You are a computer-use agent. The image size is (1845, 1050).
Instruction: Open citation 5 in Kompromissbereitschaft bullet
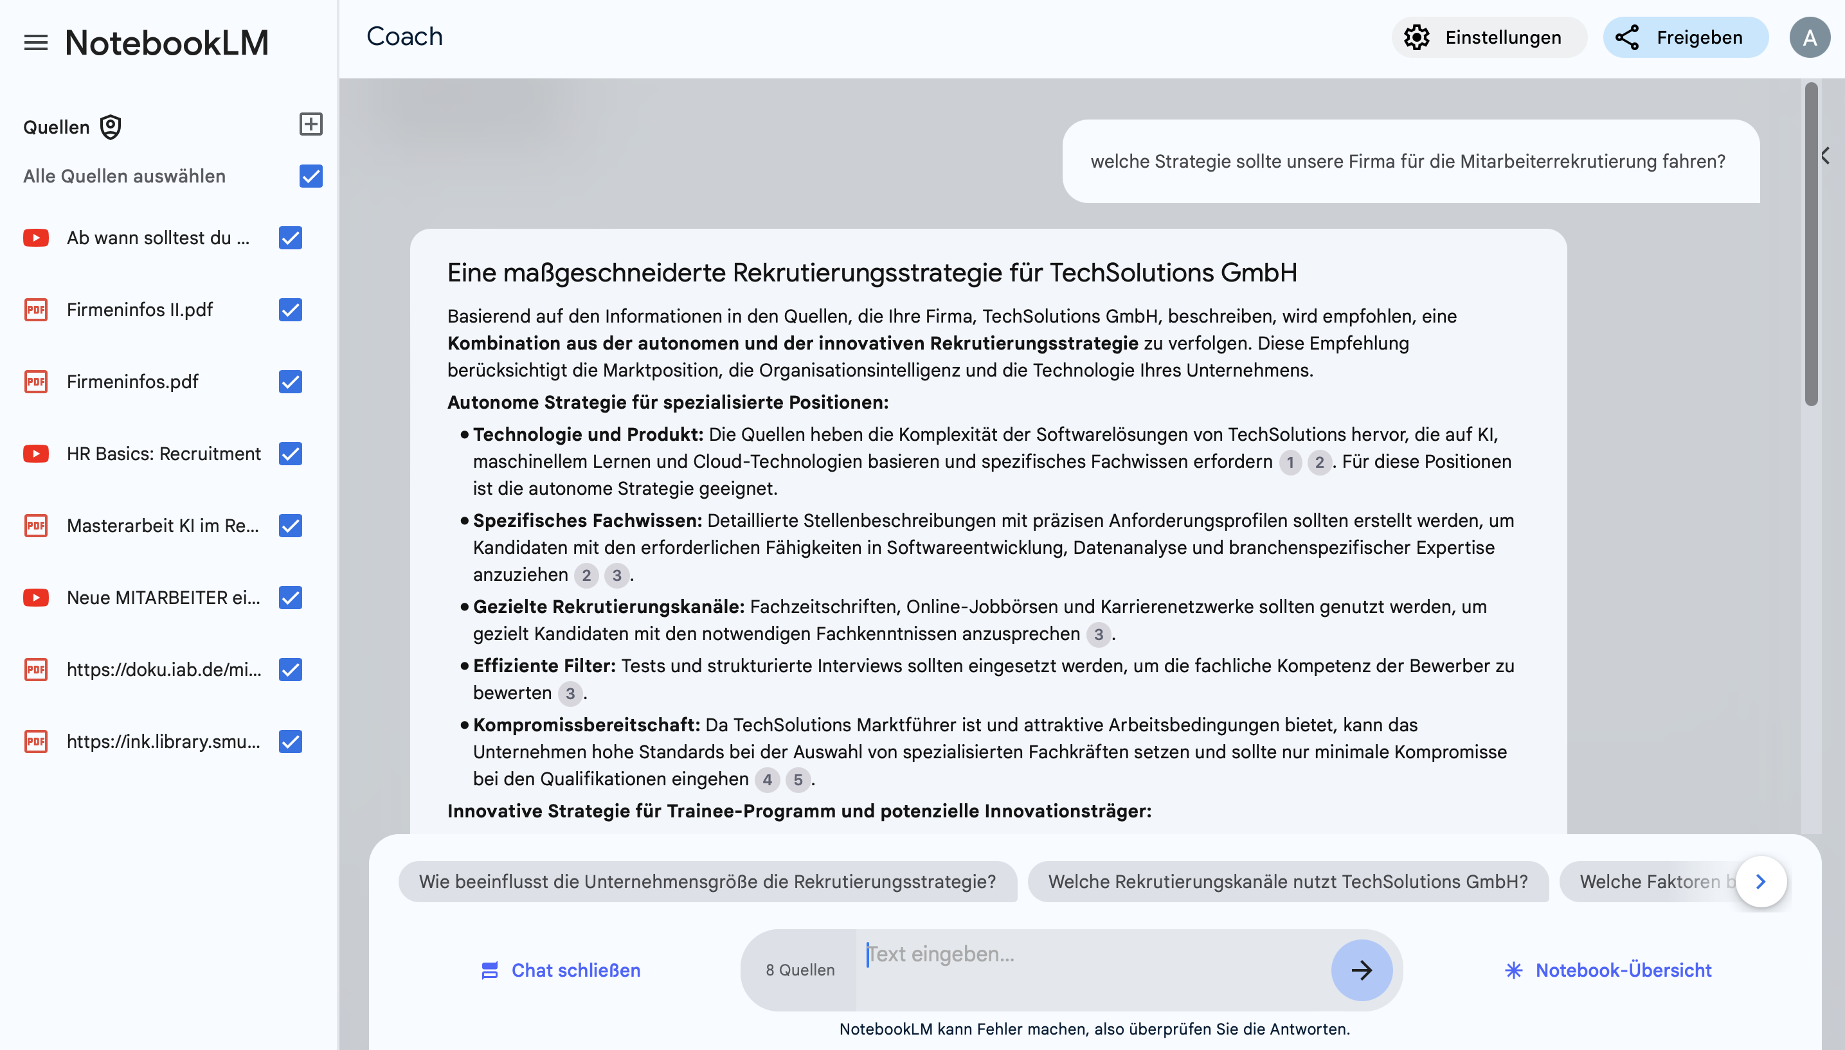coord(798,779)
